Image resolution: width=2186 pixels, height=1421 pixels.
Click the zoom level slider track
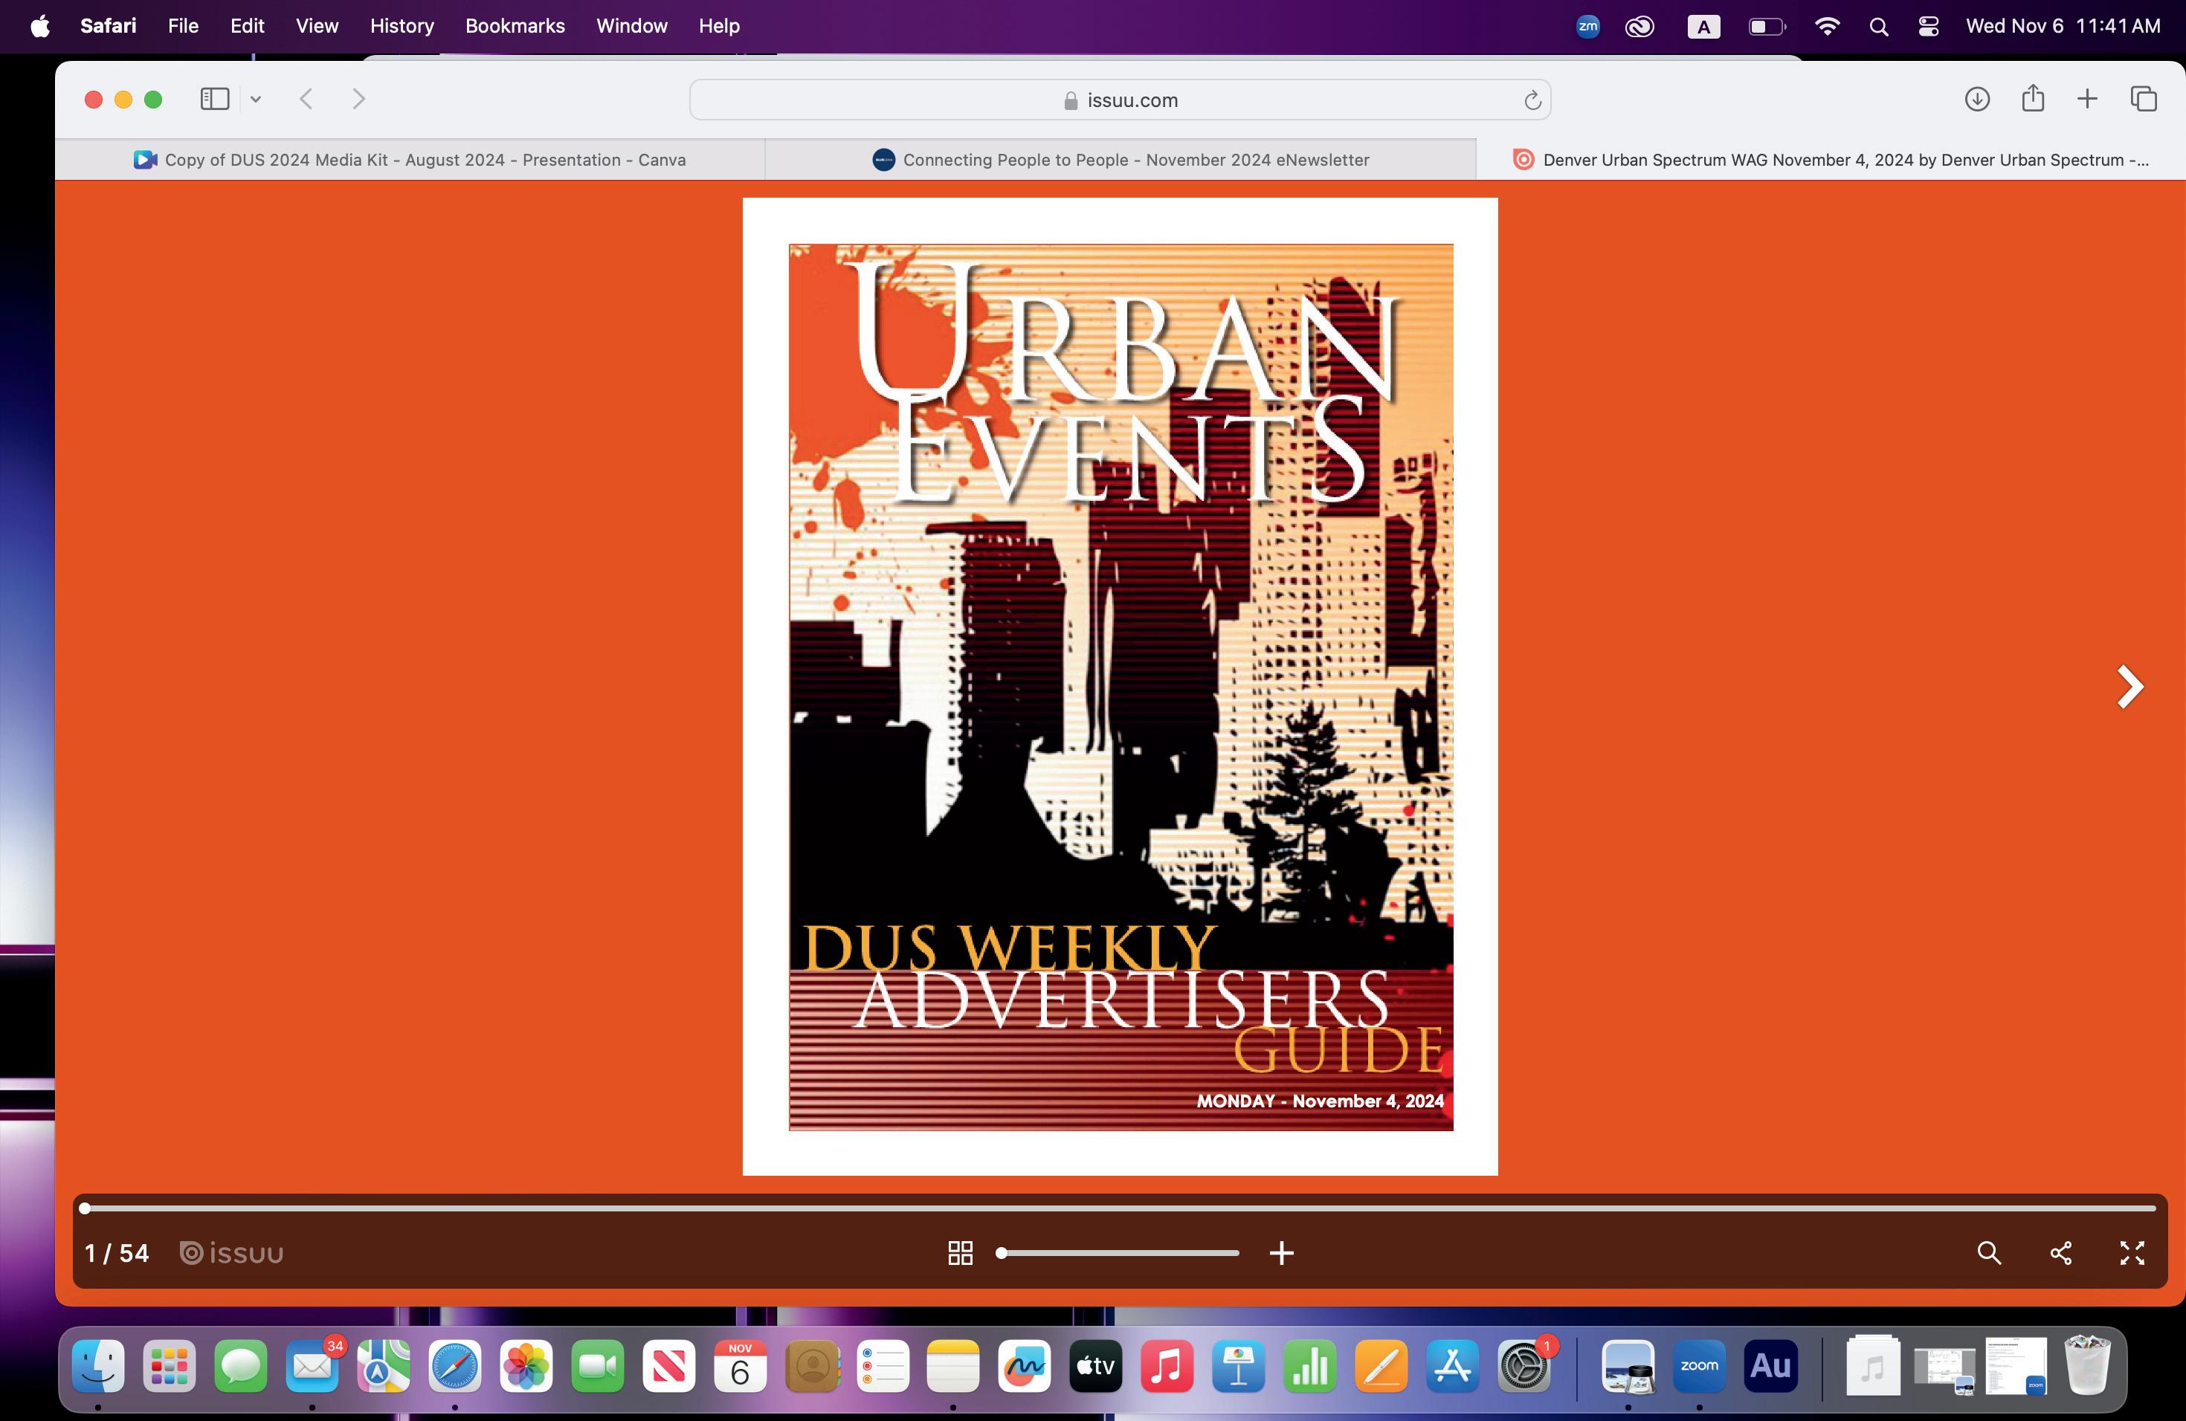point(1121,1253)
